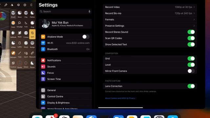The height and width of the screenshot is (118, 210).
Task: Tap the microphone dictation icon in Search
Action: 89,11
